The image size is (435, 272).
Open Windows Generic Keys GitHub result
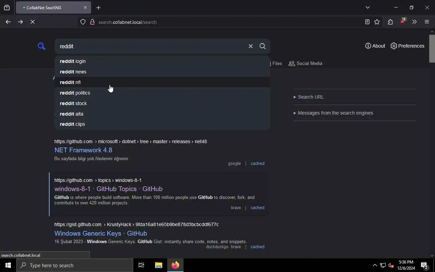pyautogui.click(x=101, y=233)
